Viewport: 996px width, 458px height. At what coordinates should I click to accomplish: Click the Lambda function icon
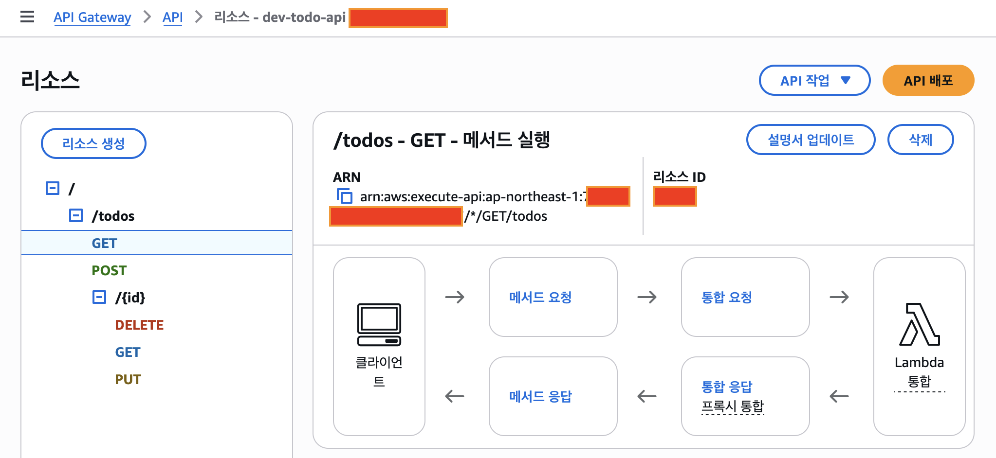(x=919, y=324)
